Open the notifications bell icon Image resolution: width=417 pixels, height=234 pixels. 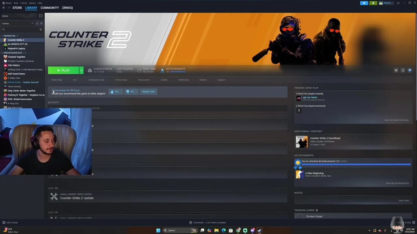click(373, 3)
